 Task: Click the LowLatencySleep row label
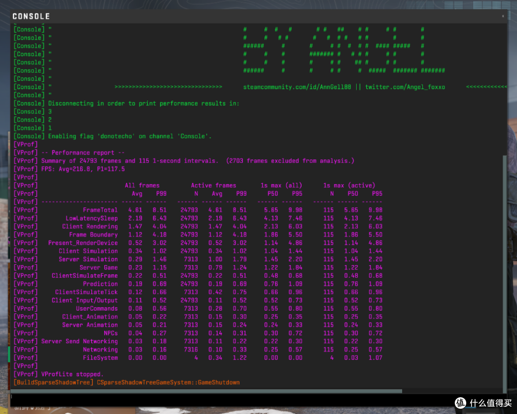point(91,218)
